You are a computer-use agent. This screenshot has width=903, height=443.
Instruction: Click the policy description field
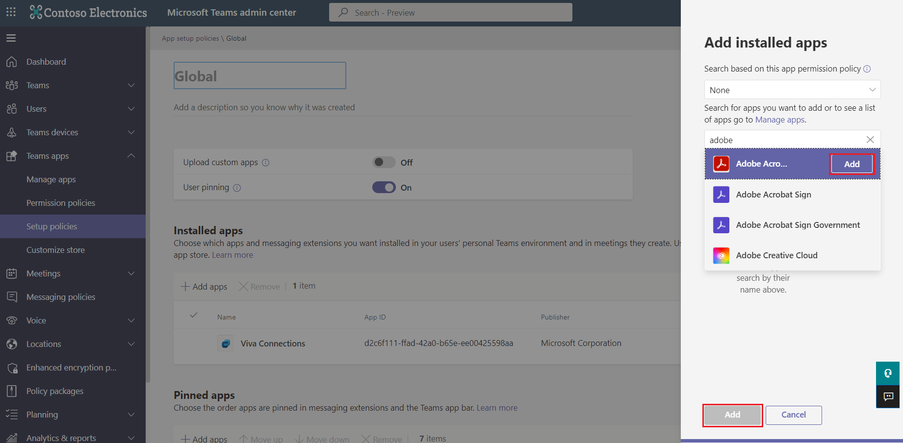[x=403, y=107]
